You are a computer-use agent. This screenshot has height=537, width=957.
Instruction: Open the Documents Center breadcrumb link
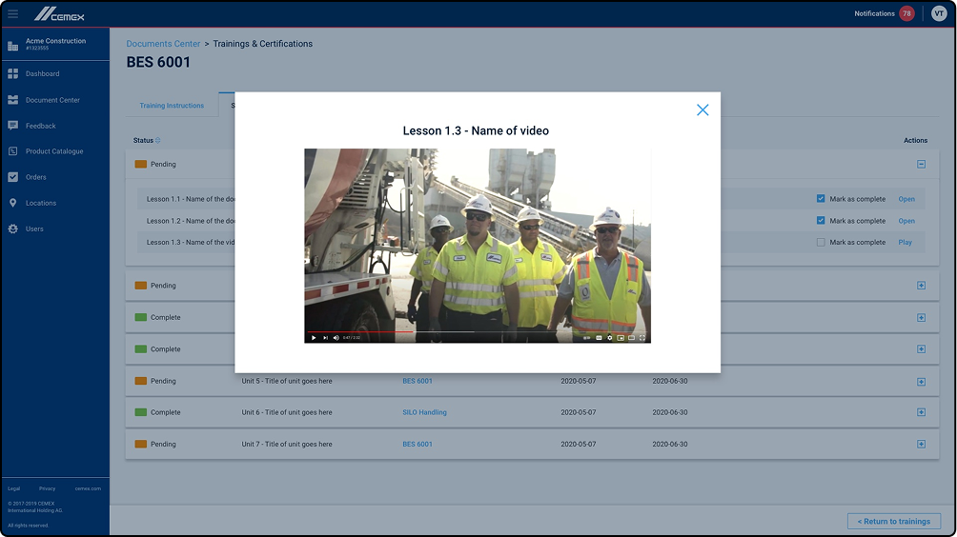[x=163, y=44]
